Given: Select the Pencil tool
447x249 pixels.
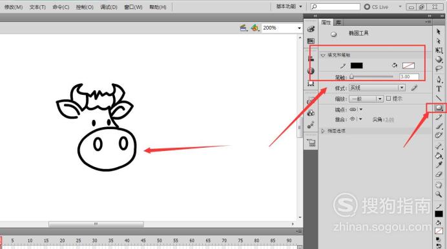Looking at the screenshot, I should (439, 117).
